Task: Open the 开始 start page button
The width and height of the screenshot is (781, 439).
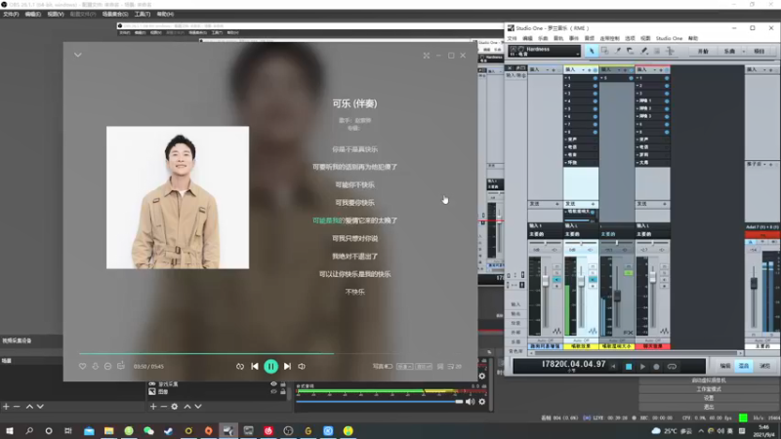Action: click(x=703, y=52)
